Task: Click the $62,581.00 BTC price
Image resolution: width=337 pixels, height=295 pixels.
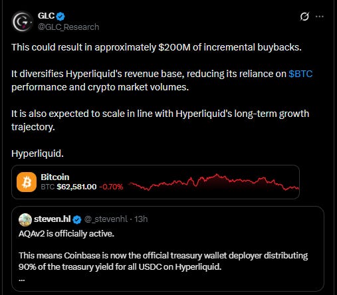Action: (x=76, y=187)
